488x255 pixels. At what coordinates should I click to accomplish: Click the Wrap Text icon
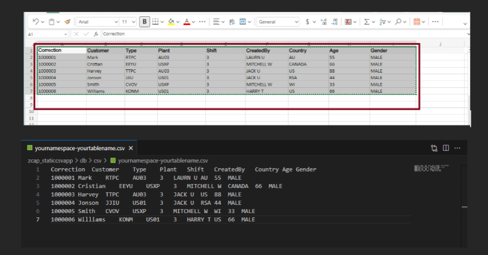tap(232, 22)
